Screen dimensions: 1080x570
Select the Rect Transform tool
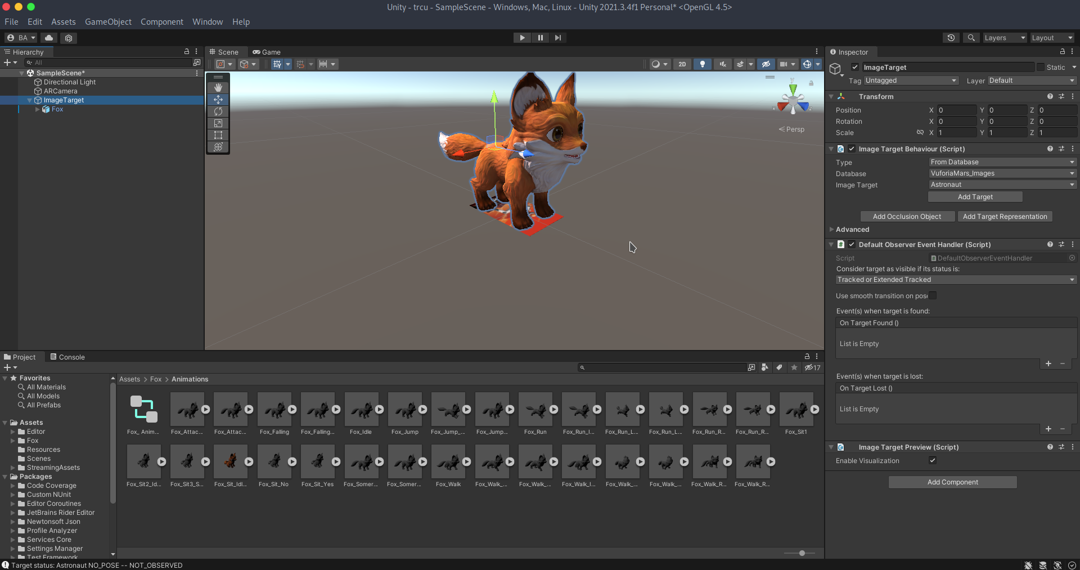click(x=218, y=135)
